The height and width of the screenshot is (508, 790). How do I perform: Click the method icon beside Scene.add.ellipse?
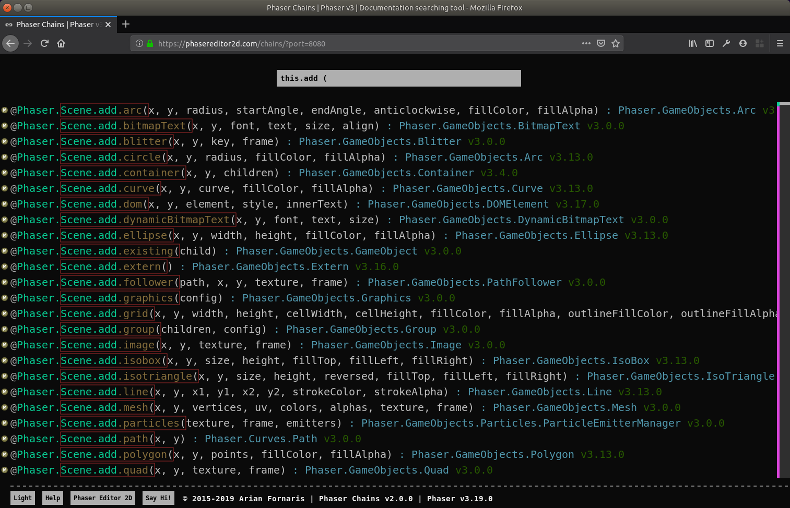(x=4, y=235)
